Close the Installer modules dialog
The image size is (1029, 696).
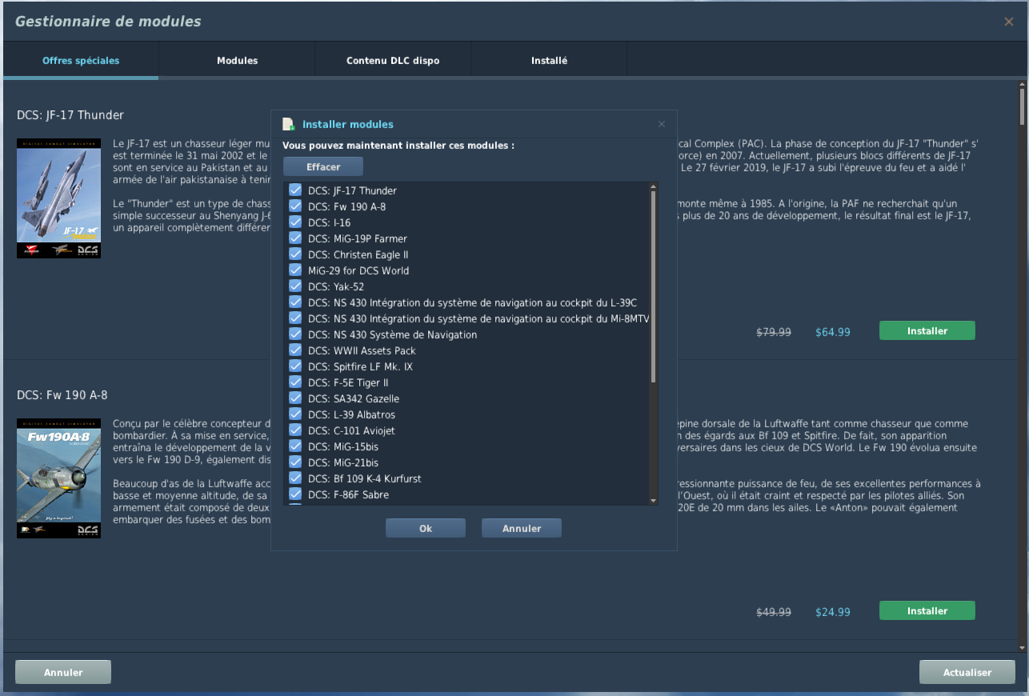[662, 124]
